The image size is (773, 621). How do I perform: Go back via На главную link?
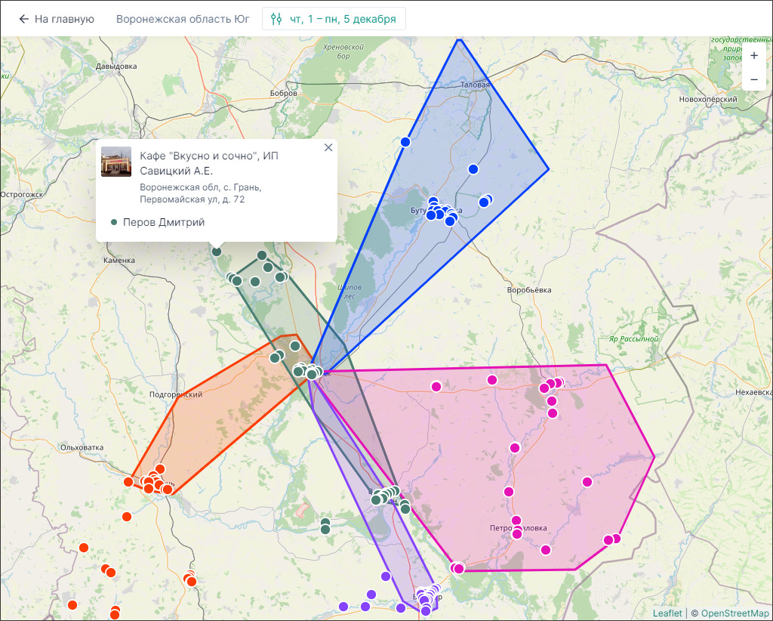[x=64, y=19]
